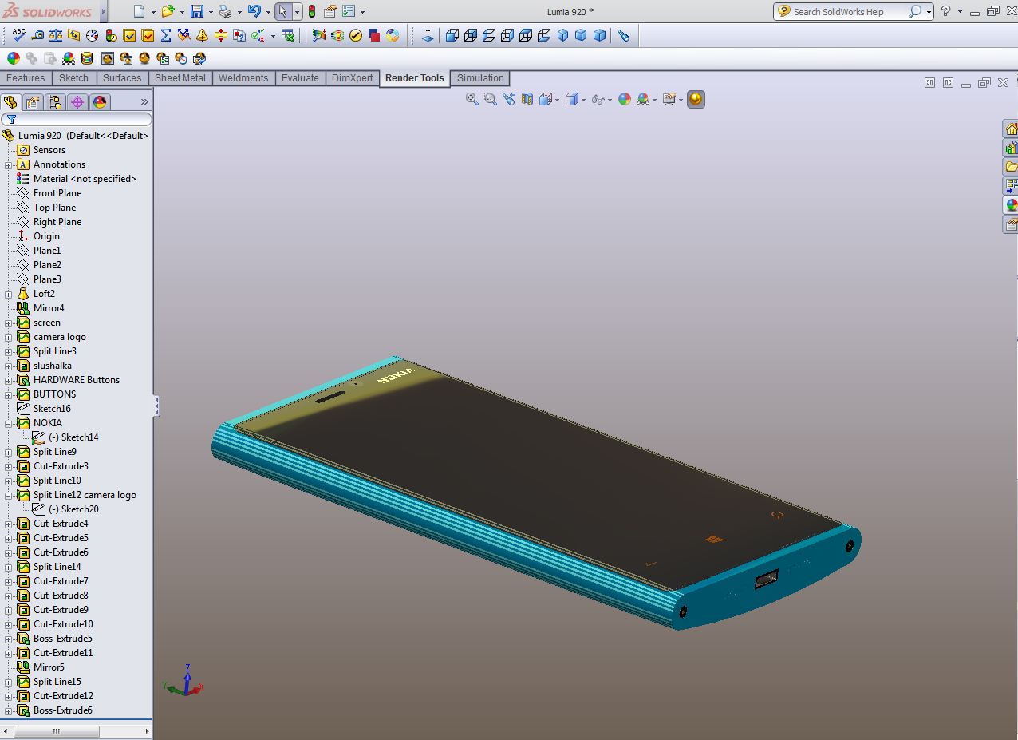
Task: Collapse Split Line12 camera logo node
Action: [9, 495]
